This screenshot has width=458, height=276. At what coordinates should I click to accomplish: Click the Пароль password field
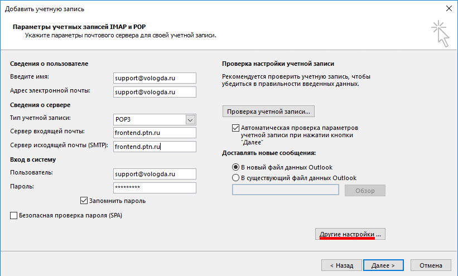(153, 188)
